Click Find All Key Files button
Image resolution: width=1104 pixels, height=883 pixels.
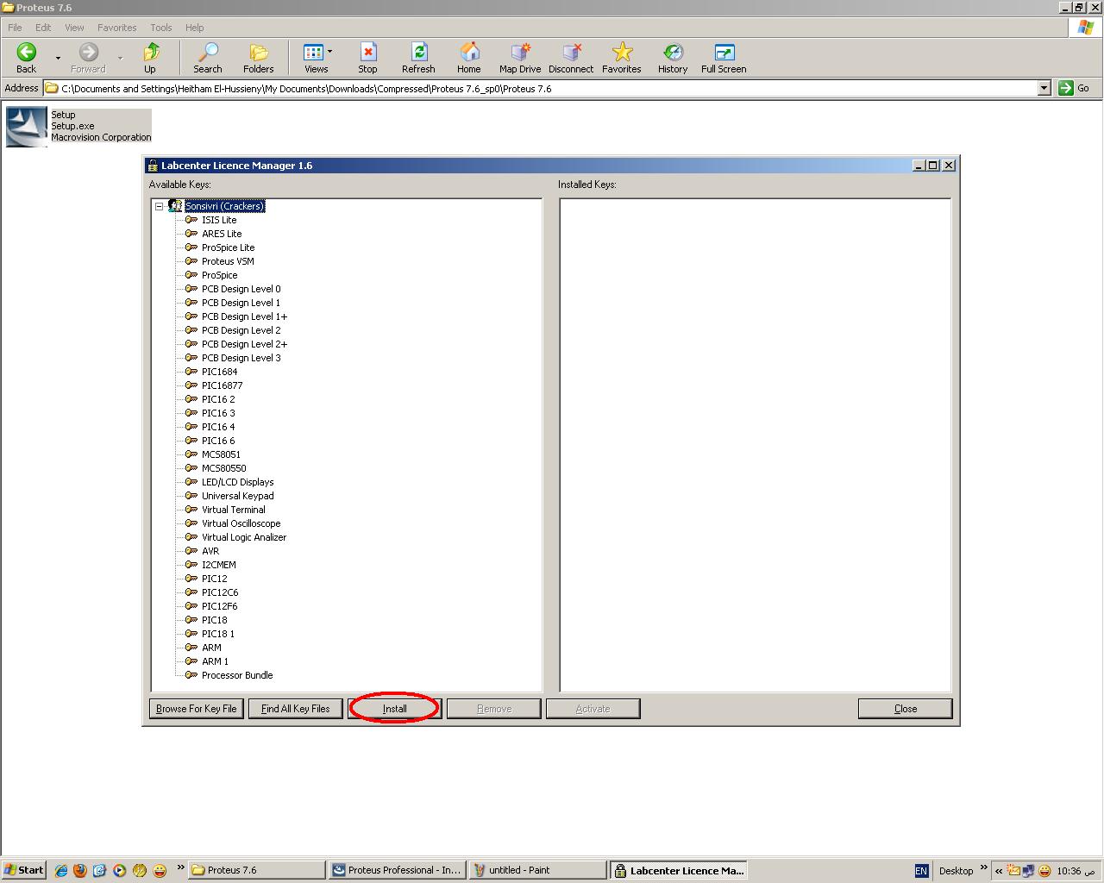point(295,709)
